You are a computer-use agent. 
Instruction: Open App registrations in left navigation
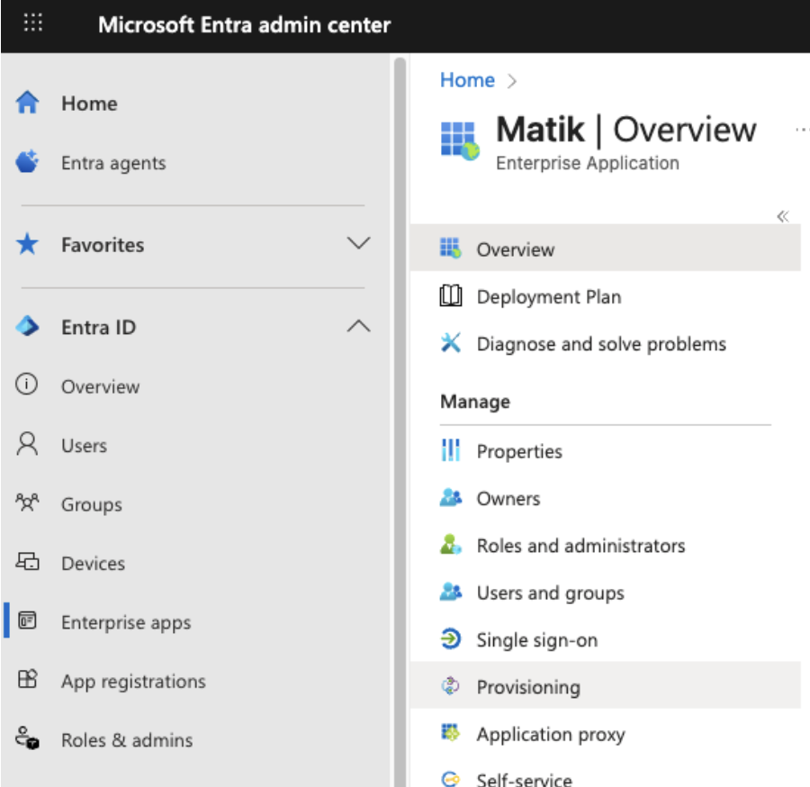(x=133, y=682)
